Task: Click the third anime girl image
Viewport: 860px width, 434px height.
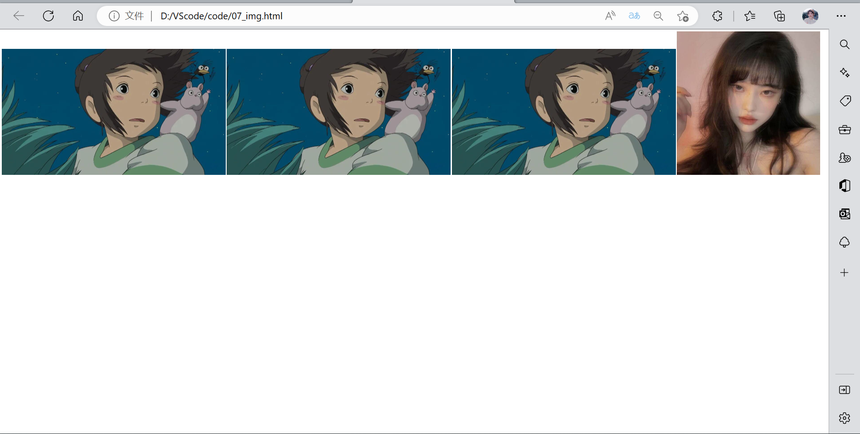Action: [x=564, y=112]
